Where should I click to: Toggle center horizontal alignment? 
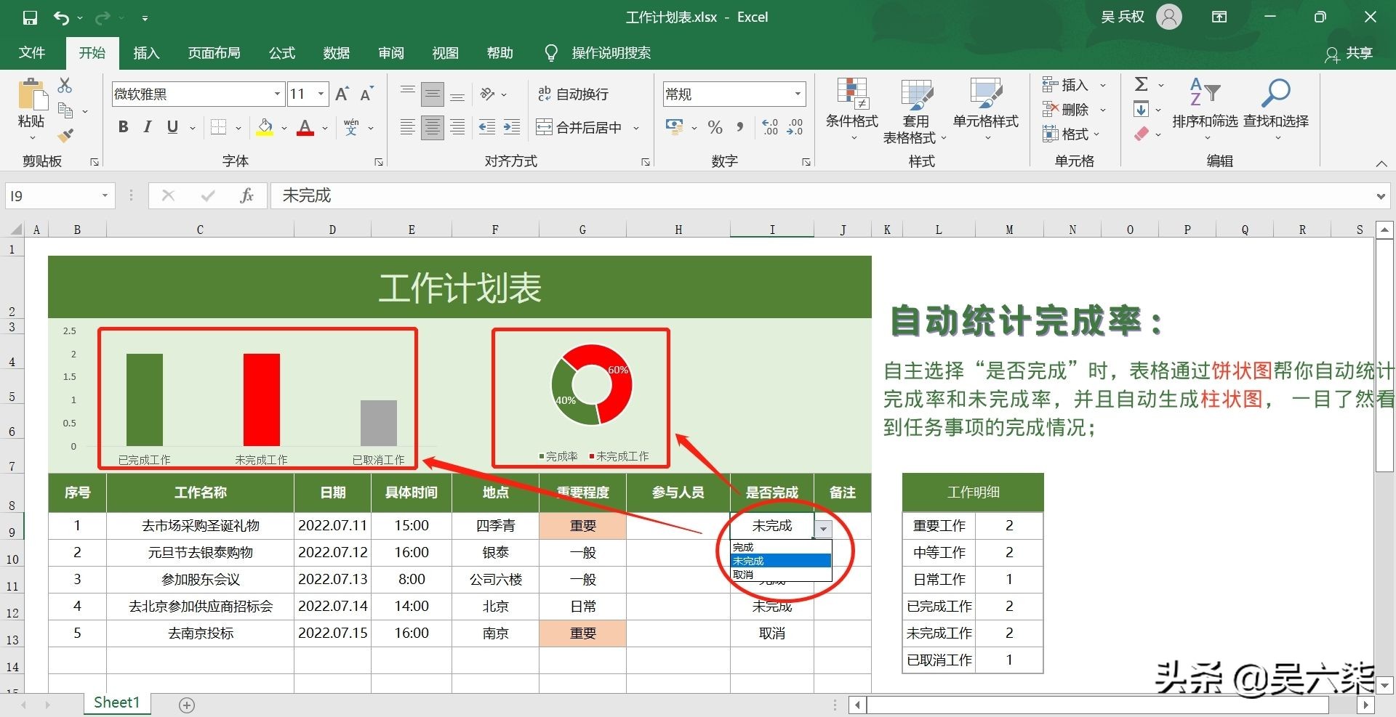click(433, 128)
